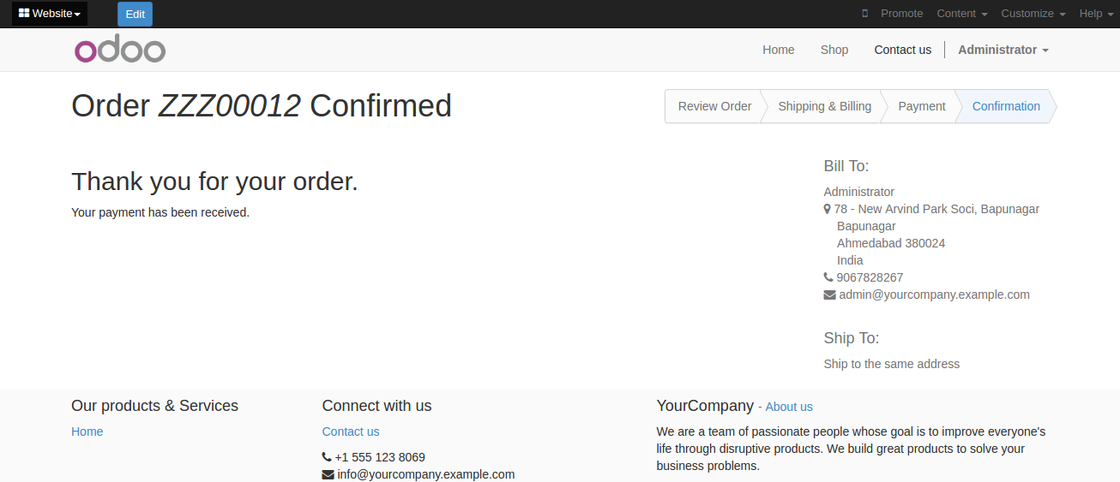This screenshot has width=1120, height=482.
Task: Open the About us link
Action: (x=789, y=407)
